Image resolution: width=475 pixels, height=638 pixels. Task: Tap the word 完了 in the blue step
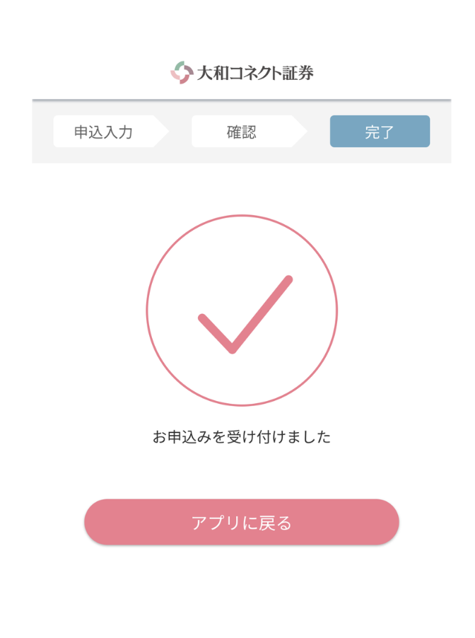click(380, 132)
